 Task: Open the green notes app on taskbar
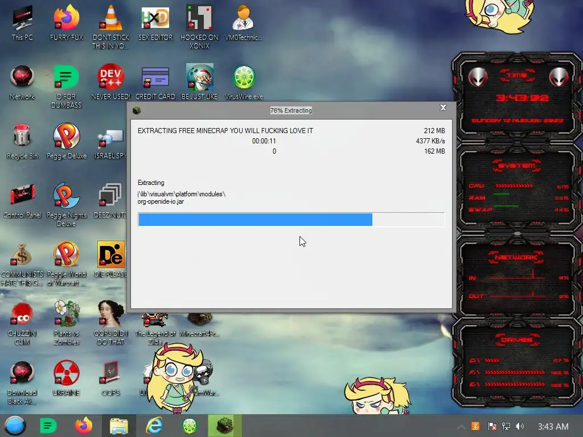[x=48, y=426]
